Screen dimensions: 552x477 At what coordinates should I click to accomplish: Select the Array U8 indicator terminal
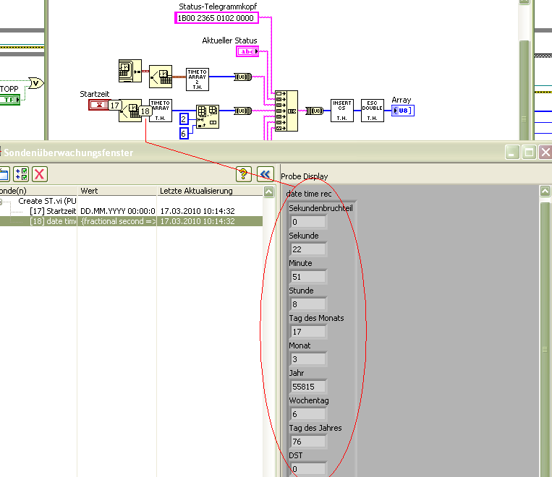[403, 111]
